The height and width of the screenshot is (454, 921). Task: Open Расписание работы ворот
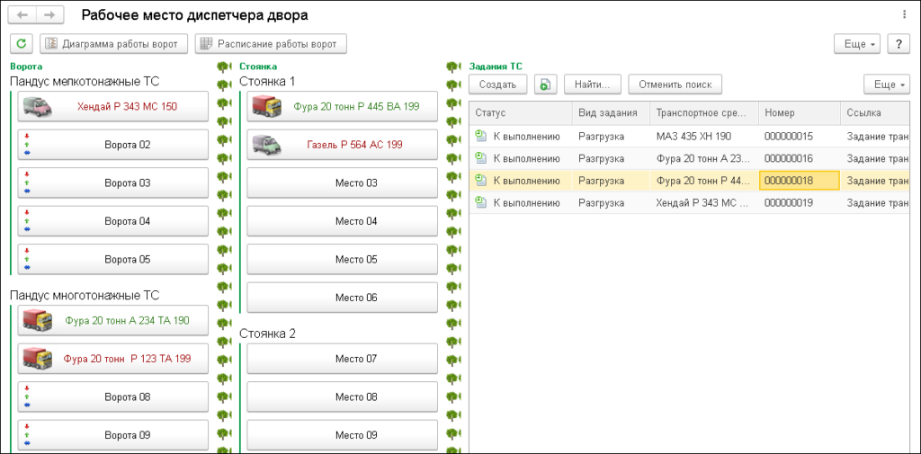click(271, 43)
